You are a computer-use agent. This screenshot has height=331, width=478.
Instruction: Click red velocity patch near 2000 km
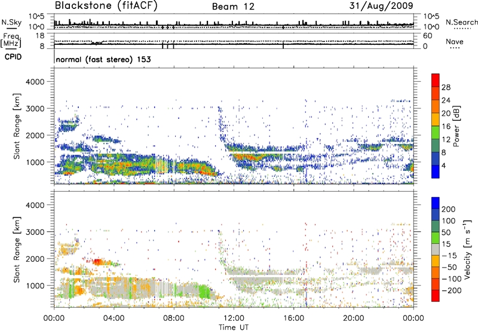[x=98, y=262]
